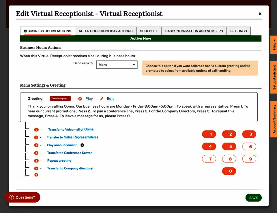Play the announcement with black play icon
This screenshot has height=213, width=277.
pyautogui.click(x=82, y=145)
